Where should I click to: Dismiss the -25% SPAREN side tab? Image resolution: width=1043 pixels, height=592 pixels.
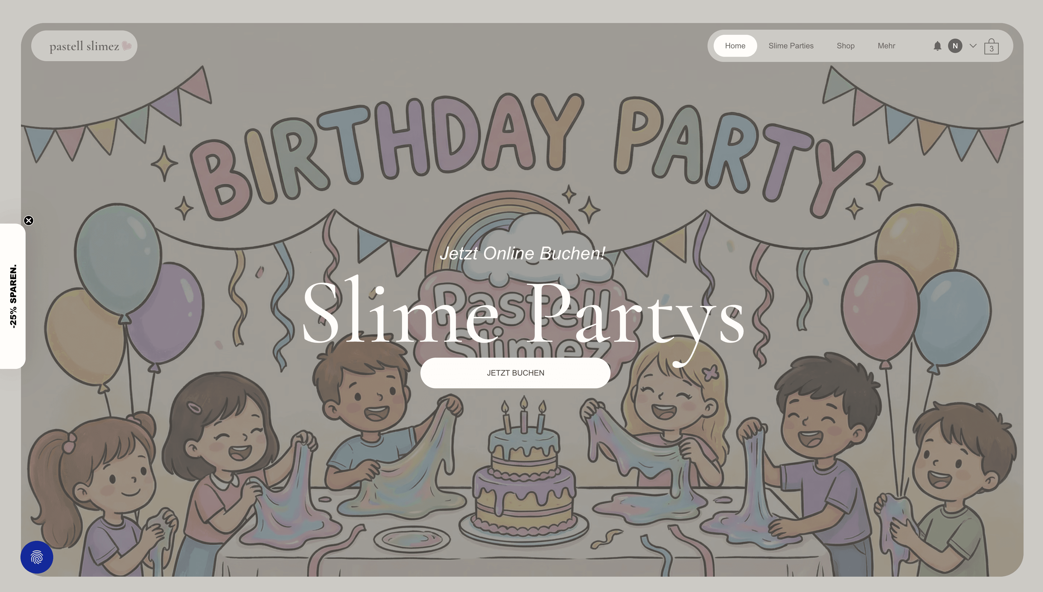(x=28, y=220)
